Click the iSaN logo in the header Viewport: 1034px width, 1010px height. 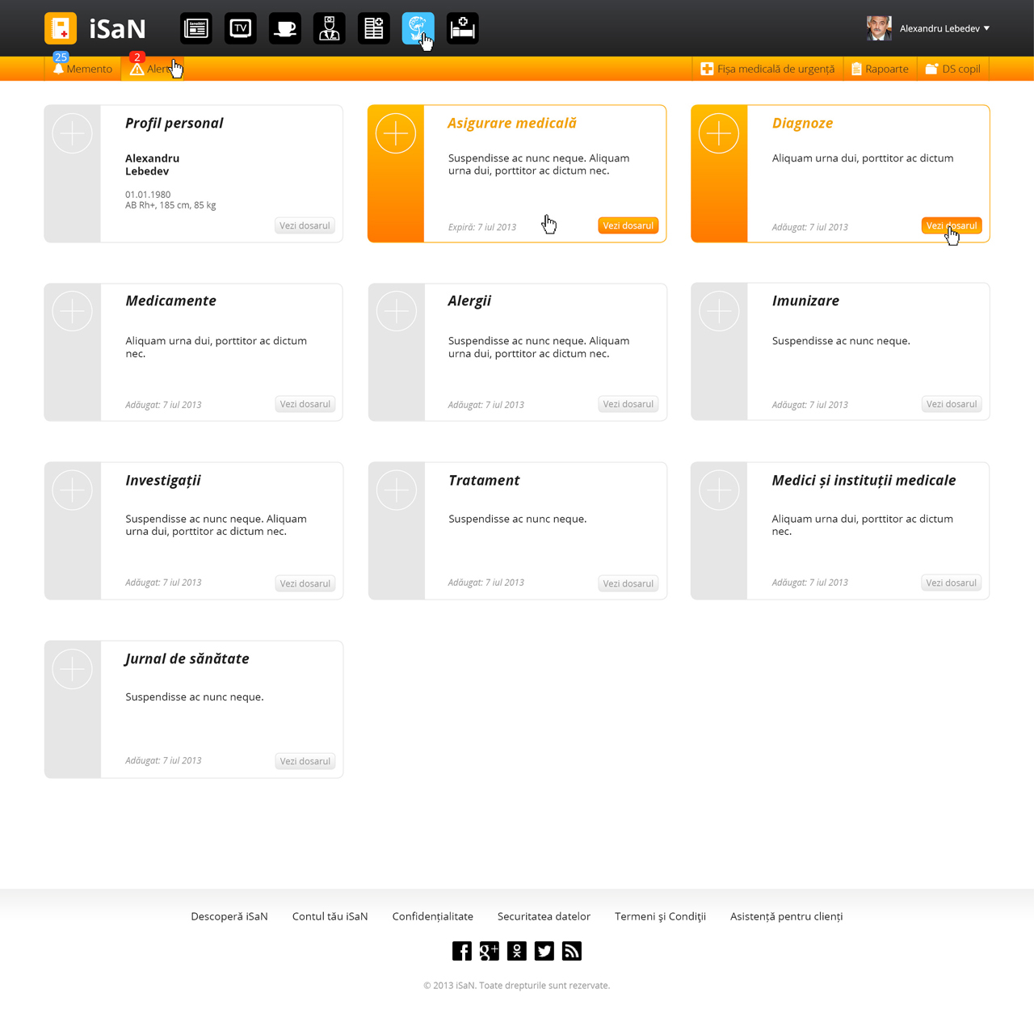click(x=95, y=28)
